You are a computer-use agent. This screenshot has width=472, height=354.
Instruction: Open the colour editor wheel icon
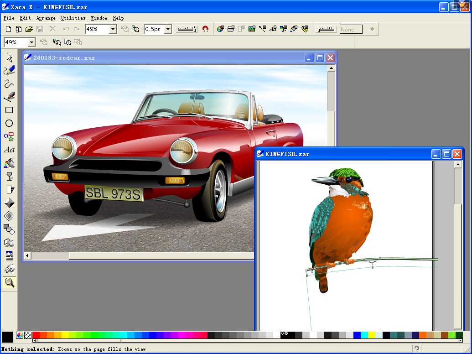pyautogui.click(x=20, y=335)
